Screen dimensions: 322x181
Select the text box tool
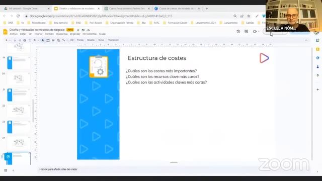48,40
